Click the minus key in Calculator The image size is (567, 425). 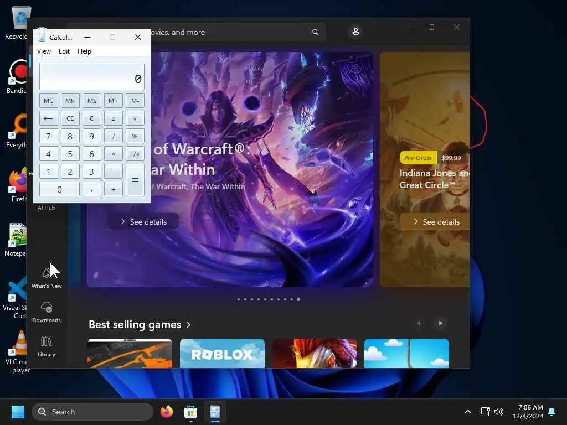tap(113, 172)
